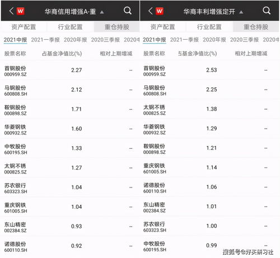Viewport: 280px width, 258px height.
Task: Click the 0.92 net value ratio
Action: click(77, 246)
